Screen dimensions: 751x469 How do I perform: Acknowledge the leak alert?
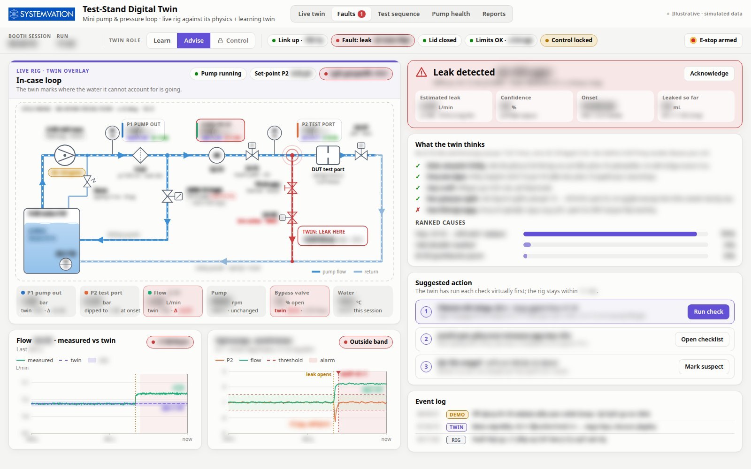(x=709, y=74)
